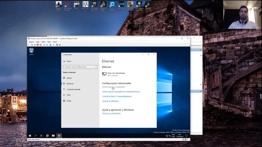The width and height of the screenshot is (262, 147).
Task: Select the Batman desktop shortcut
Action: 59,6
